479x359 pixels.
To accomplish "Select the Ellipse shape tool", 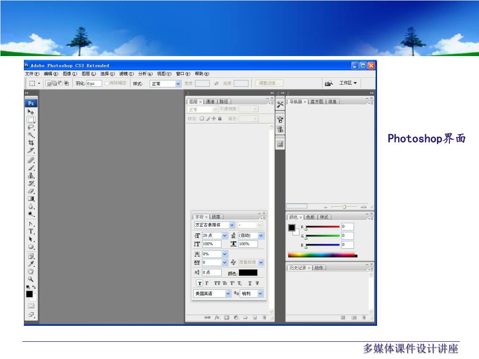I will 31,247.
